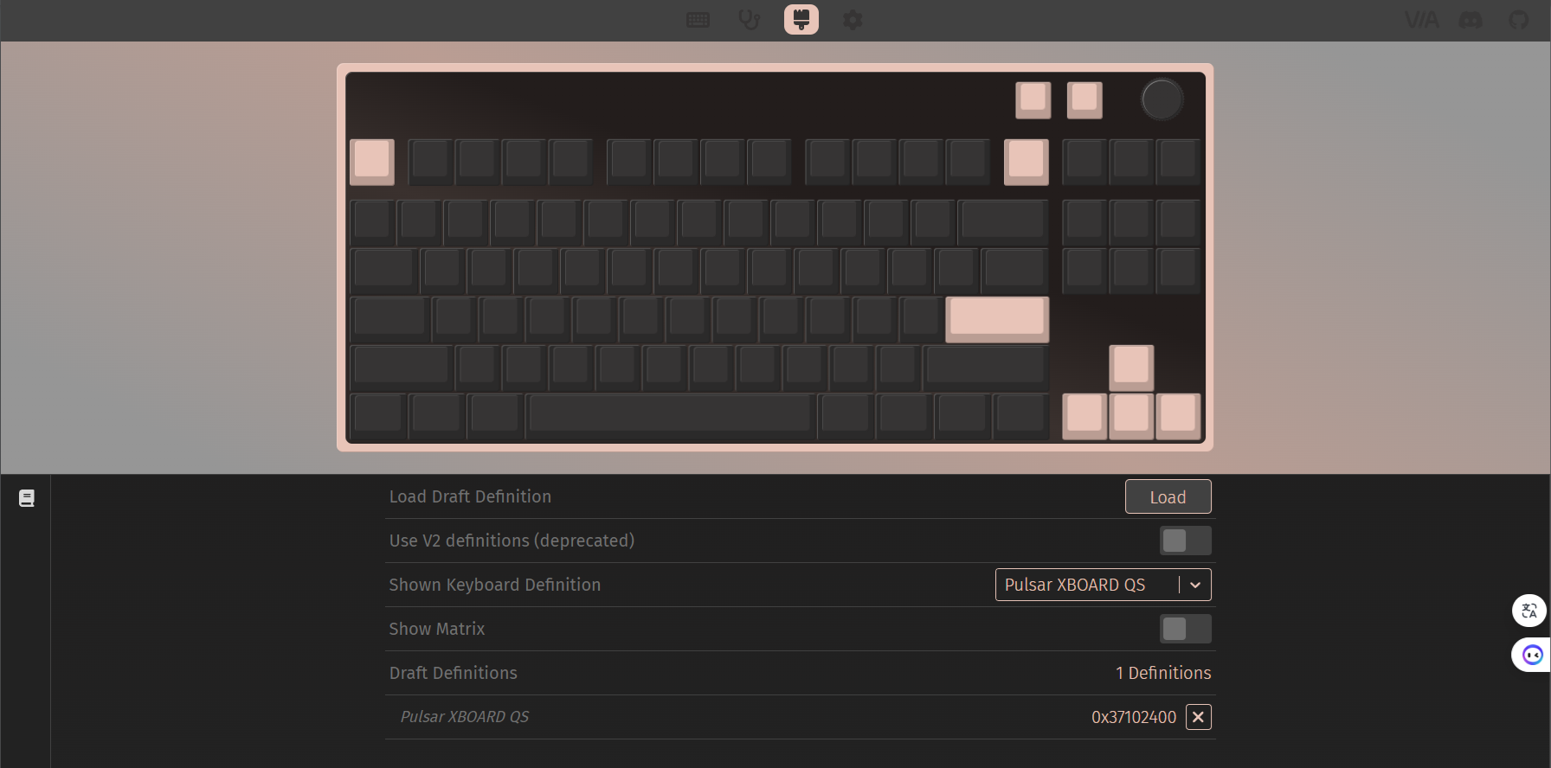Select the highlighted Enter key on keyboard
This screenshot has height=768, width=1551.
click(x=997, y=319)
